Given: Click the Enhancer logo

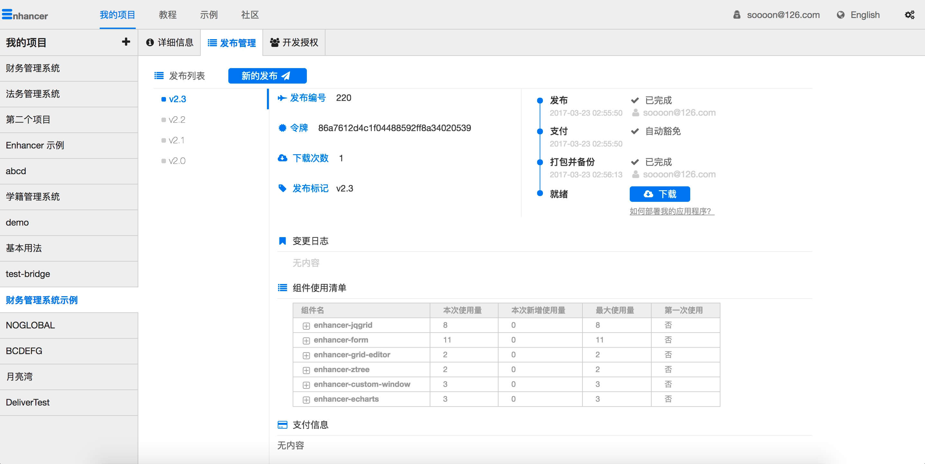Looking at the screenshot, I should pyautogui.click(x=25, y=15).
